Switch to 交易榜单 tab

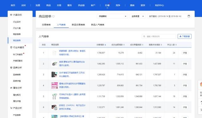46,25
